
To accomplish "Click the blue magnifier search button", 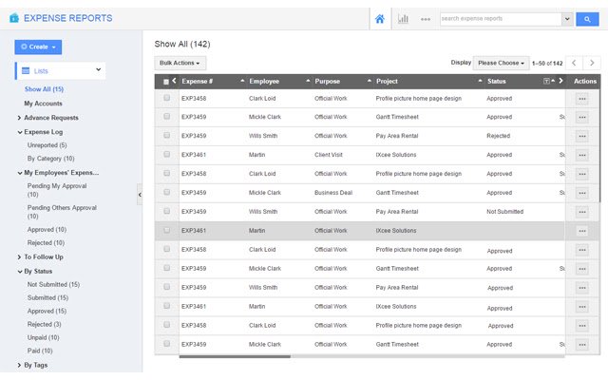I will pos(587,19).
